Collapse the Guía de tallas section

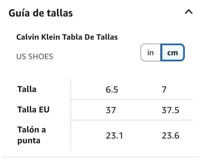click(x=189, y=12)
